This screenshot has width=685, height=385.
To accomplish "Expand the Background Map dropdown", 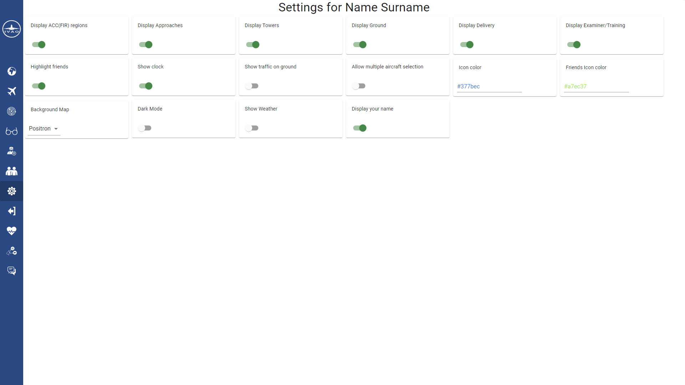I will pos(56,128).
